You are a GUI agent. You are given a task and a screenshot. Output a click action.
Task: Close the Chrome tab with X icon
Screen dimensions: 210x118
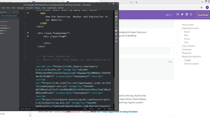131,2
